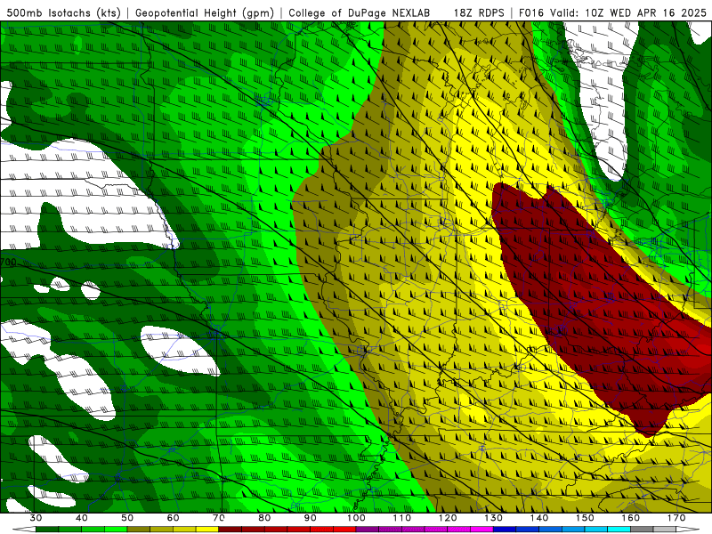Click the '80' label on the color scale
712x534 pixels.
pos(264,518)
